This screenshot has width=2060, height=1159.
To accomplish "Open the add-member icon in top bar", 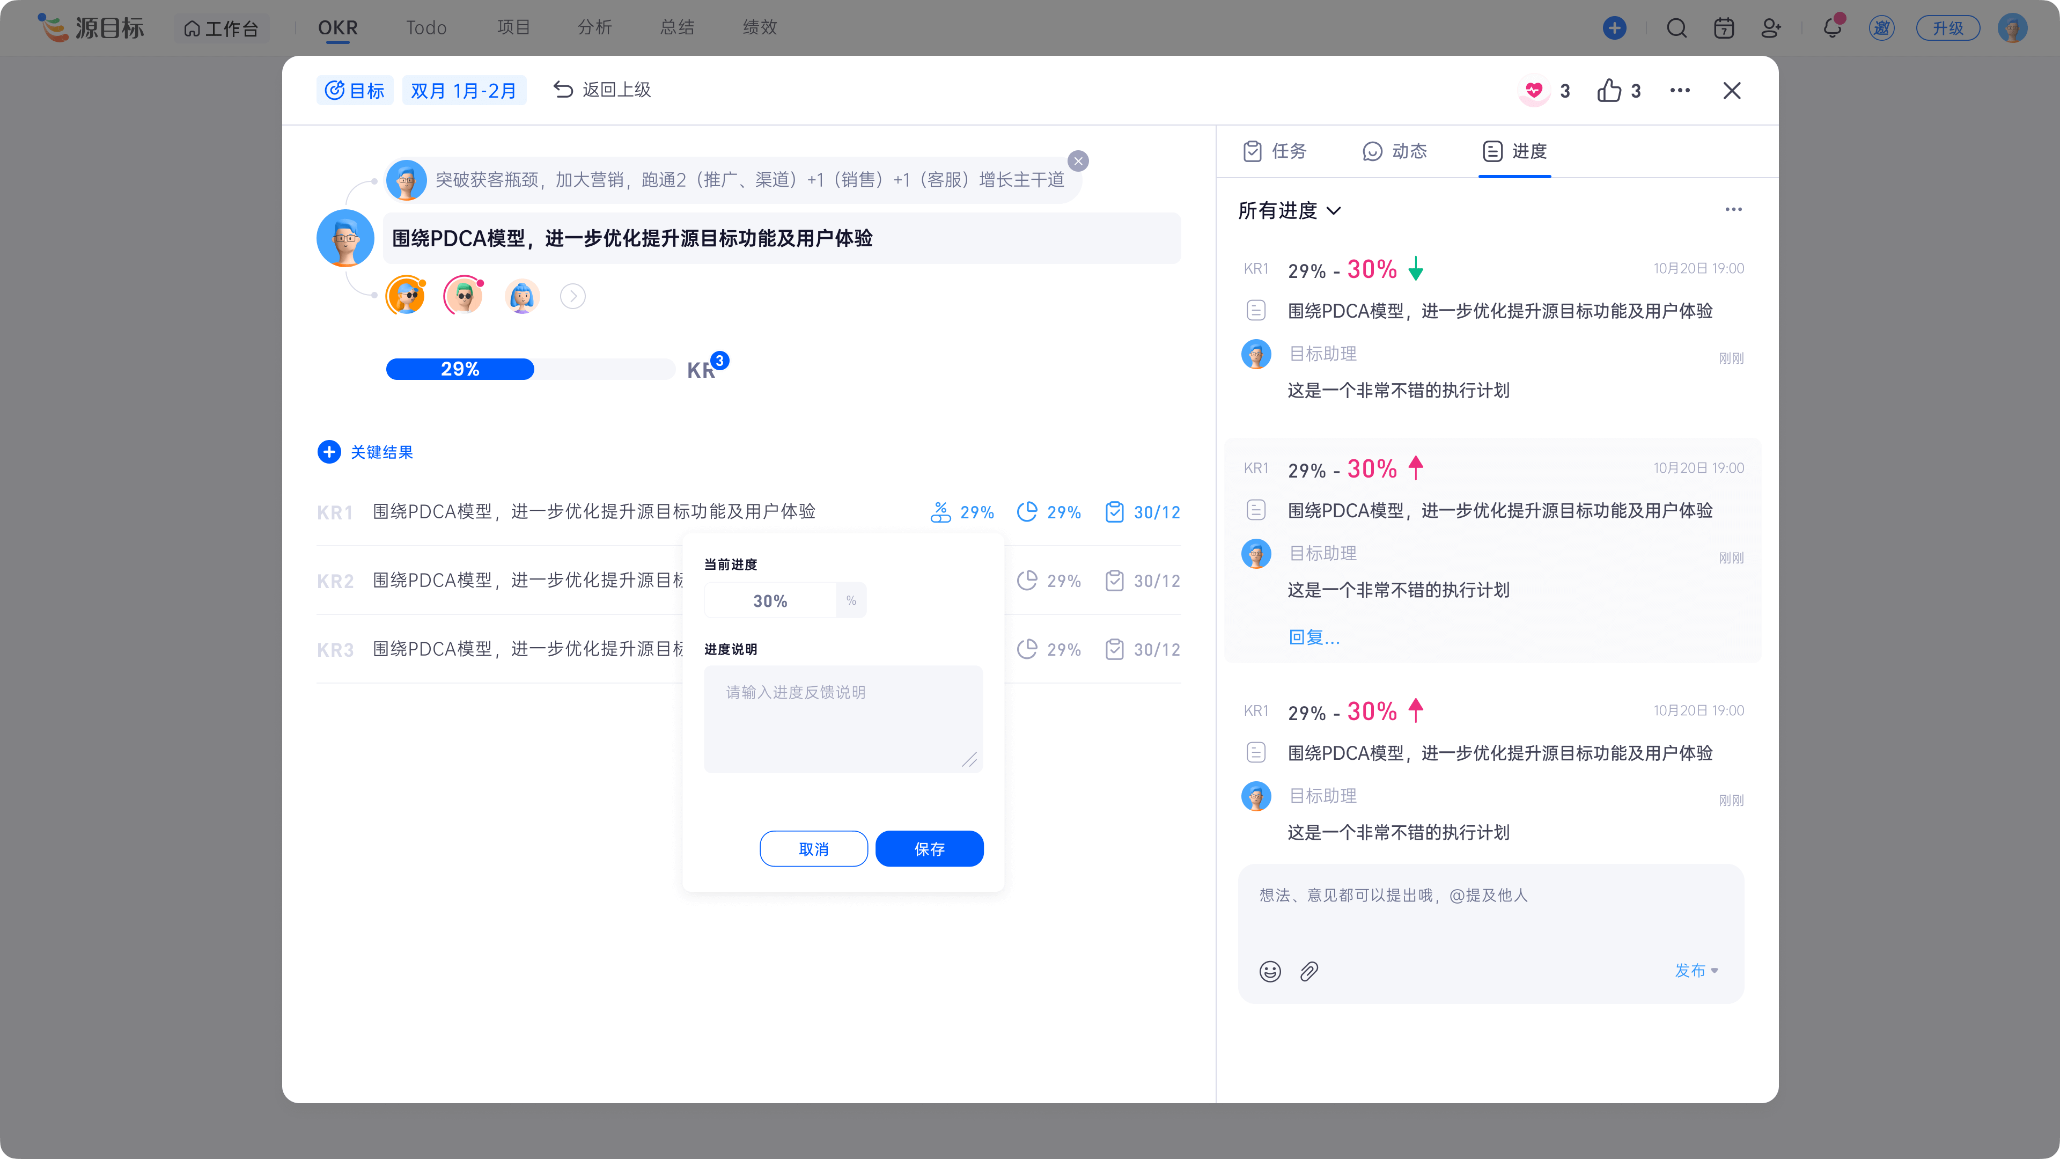I will [1770, 28].
